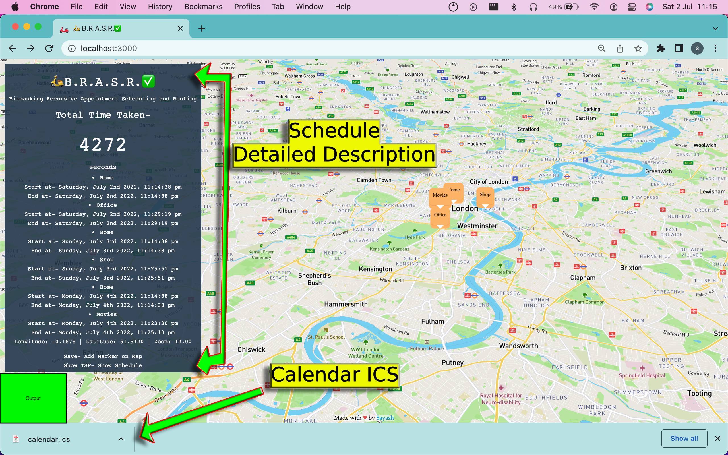
Task: Click the green Output box
Action: click(x=33, y=398)
